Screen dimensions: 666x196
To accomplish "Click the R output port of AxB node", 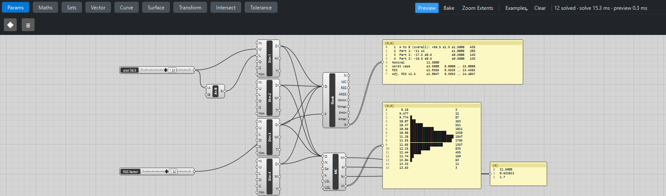I will coord(225,91).
